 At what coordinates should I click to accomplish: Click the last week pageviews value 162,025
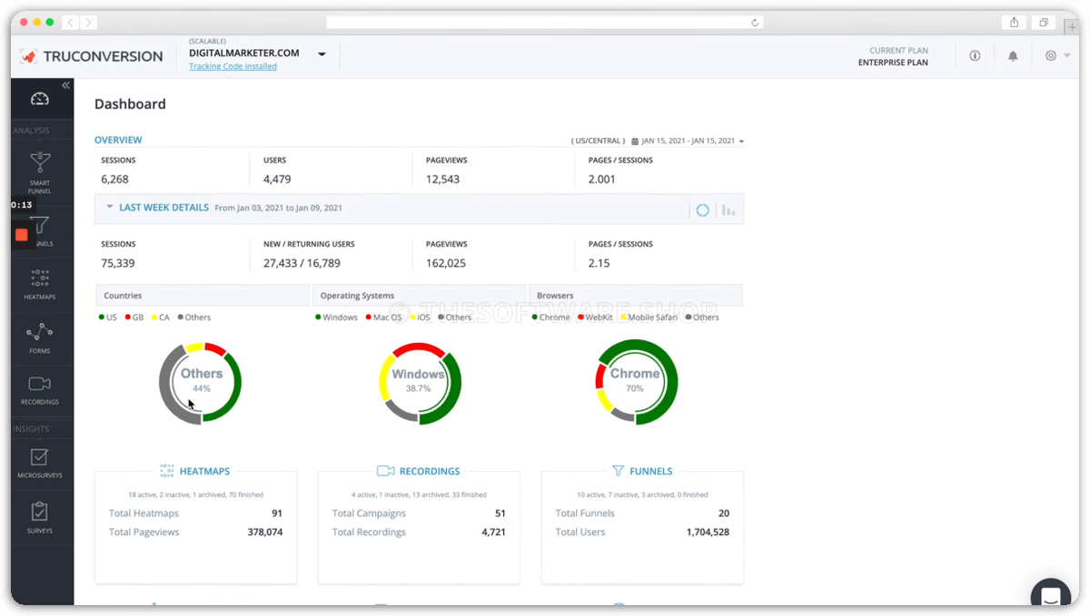(446, 264)
